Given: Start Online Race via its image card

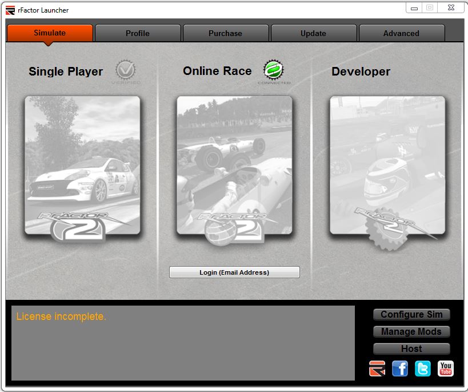Looking at the screenshot, I should click(x=234, y=166).
